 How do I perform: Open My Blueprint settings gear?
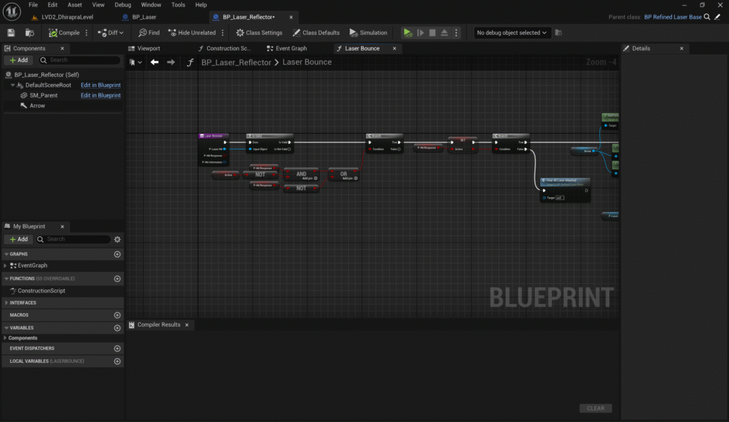pos(117,239)
